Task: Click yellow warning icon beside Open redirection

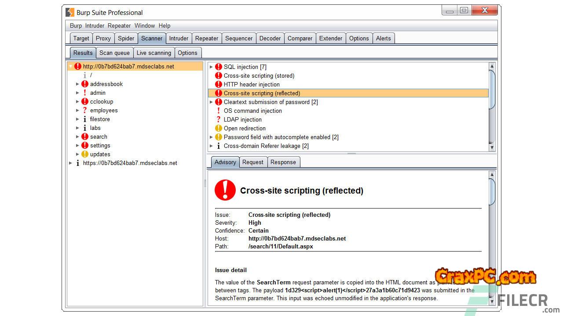Action: [x=218, y=128]
